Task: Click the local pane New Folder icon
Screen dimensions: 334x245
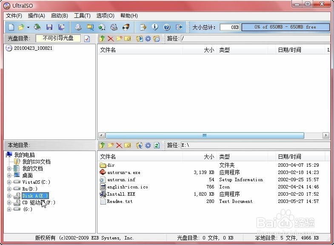Action: (x=111, y=145)
